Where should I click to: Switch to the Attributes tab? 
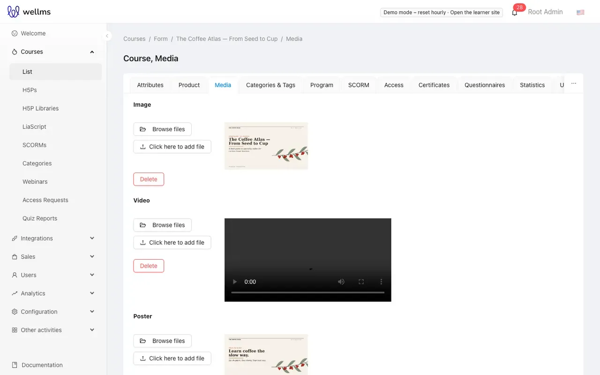(150, 85)
